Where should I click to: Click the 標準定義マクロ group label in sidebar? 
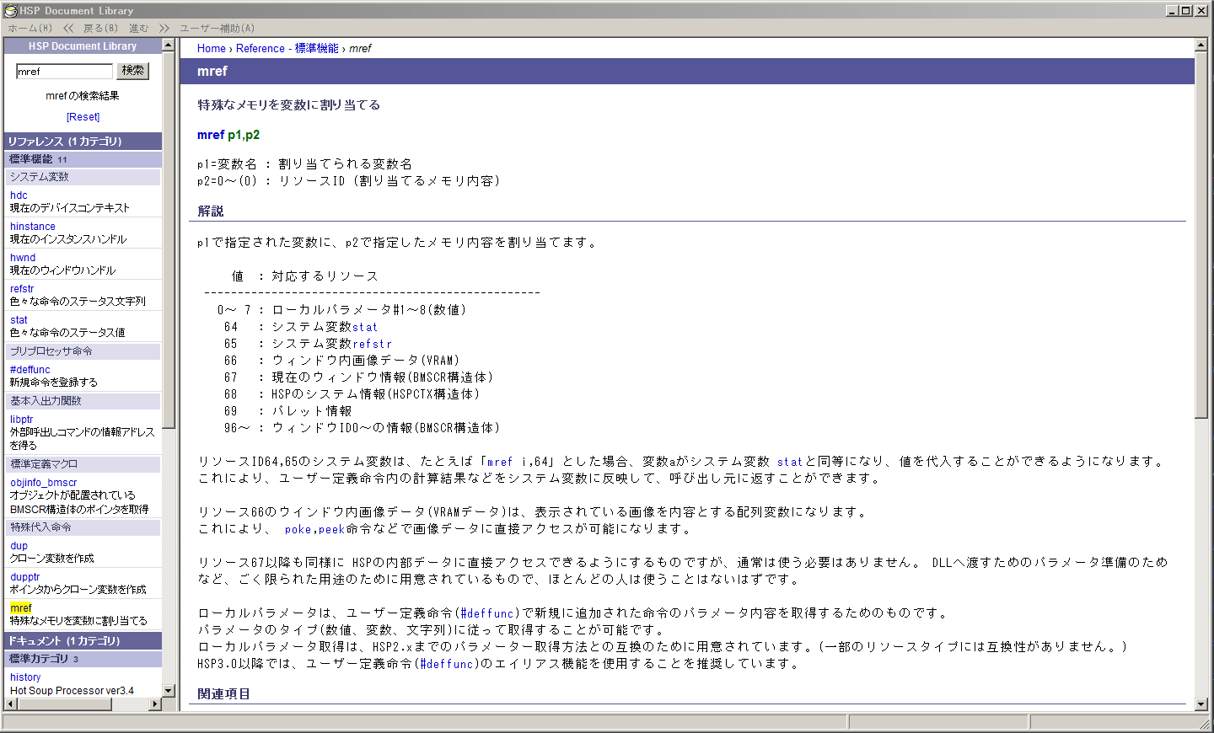(83, 464)
